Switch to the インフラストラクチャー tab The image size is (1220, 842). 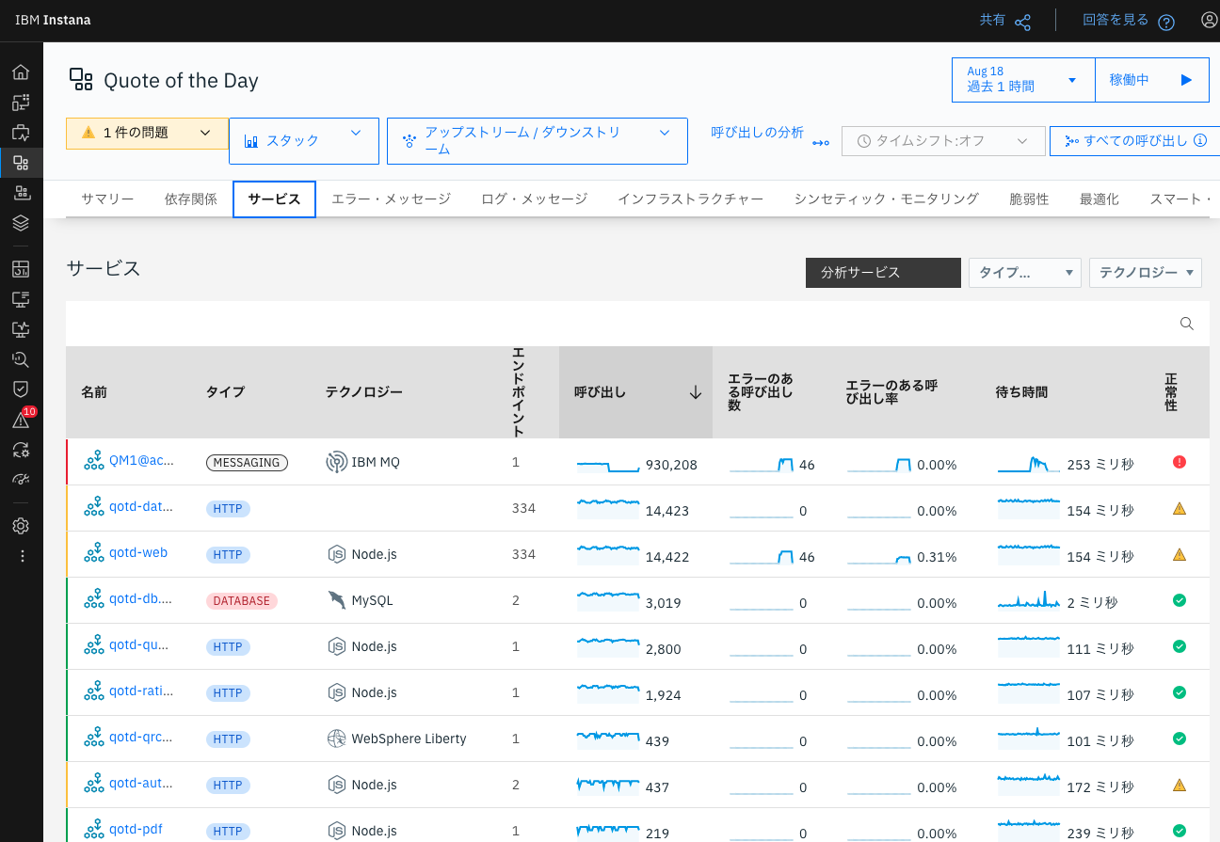(690, 199)
